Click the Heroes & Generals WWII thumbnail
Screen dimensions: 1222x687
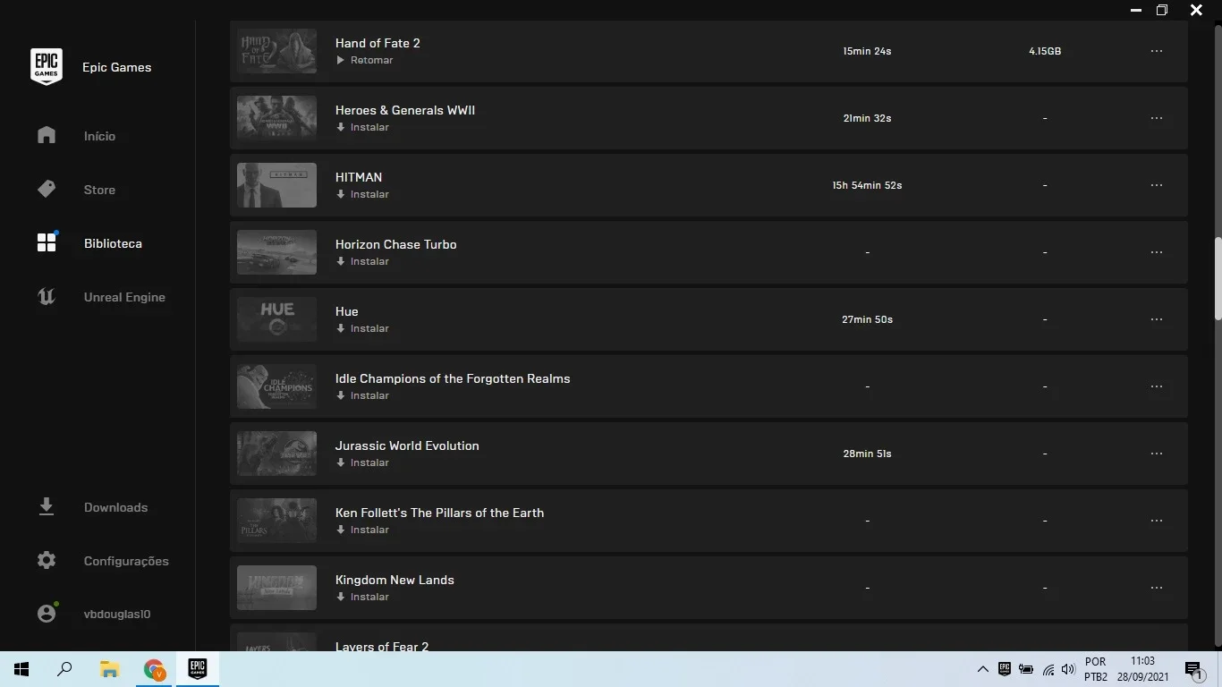(276, 118)
